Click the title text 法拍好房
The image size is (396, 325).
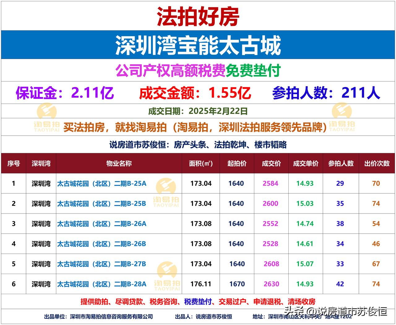pyautogui.click(x=198, y=16)
